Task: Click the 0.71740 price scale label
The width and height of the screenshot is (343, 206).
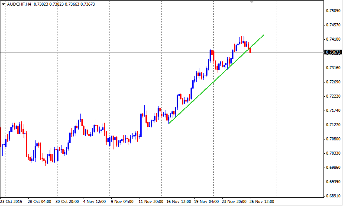Action: [x=333, y=111]
